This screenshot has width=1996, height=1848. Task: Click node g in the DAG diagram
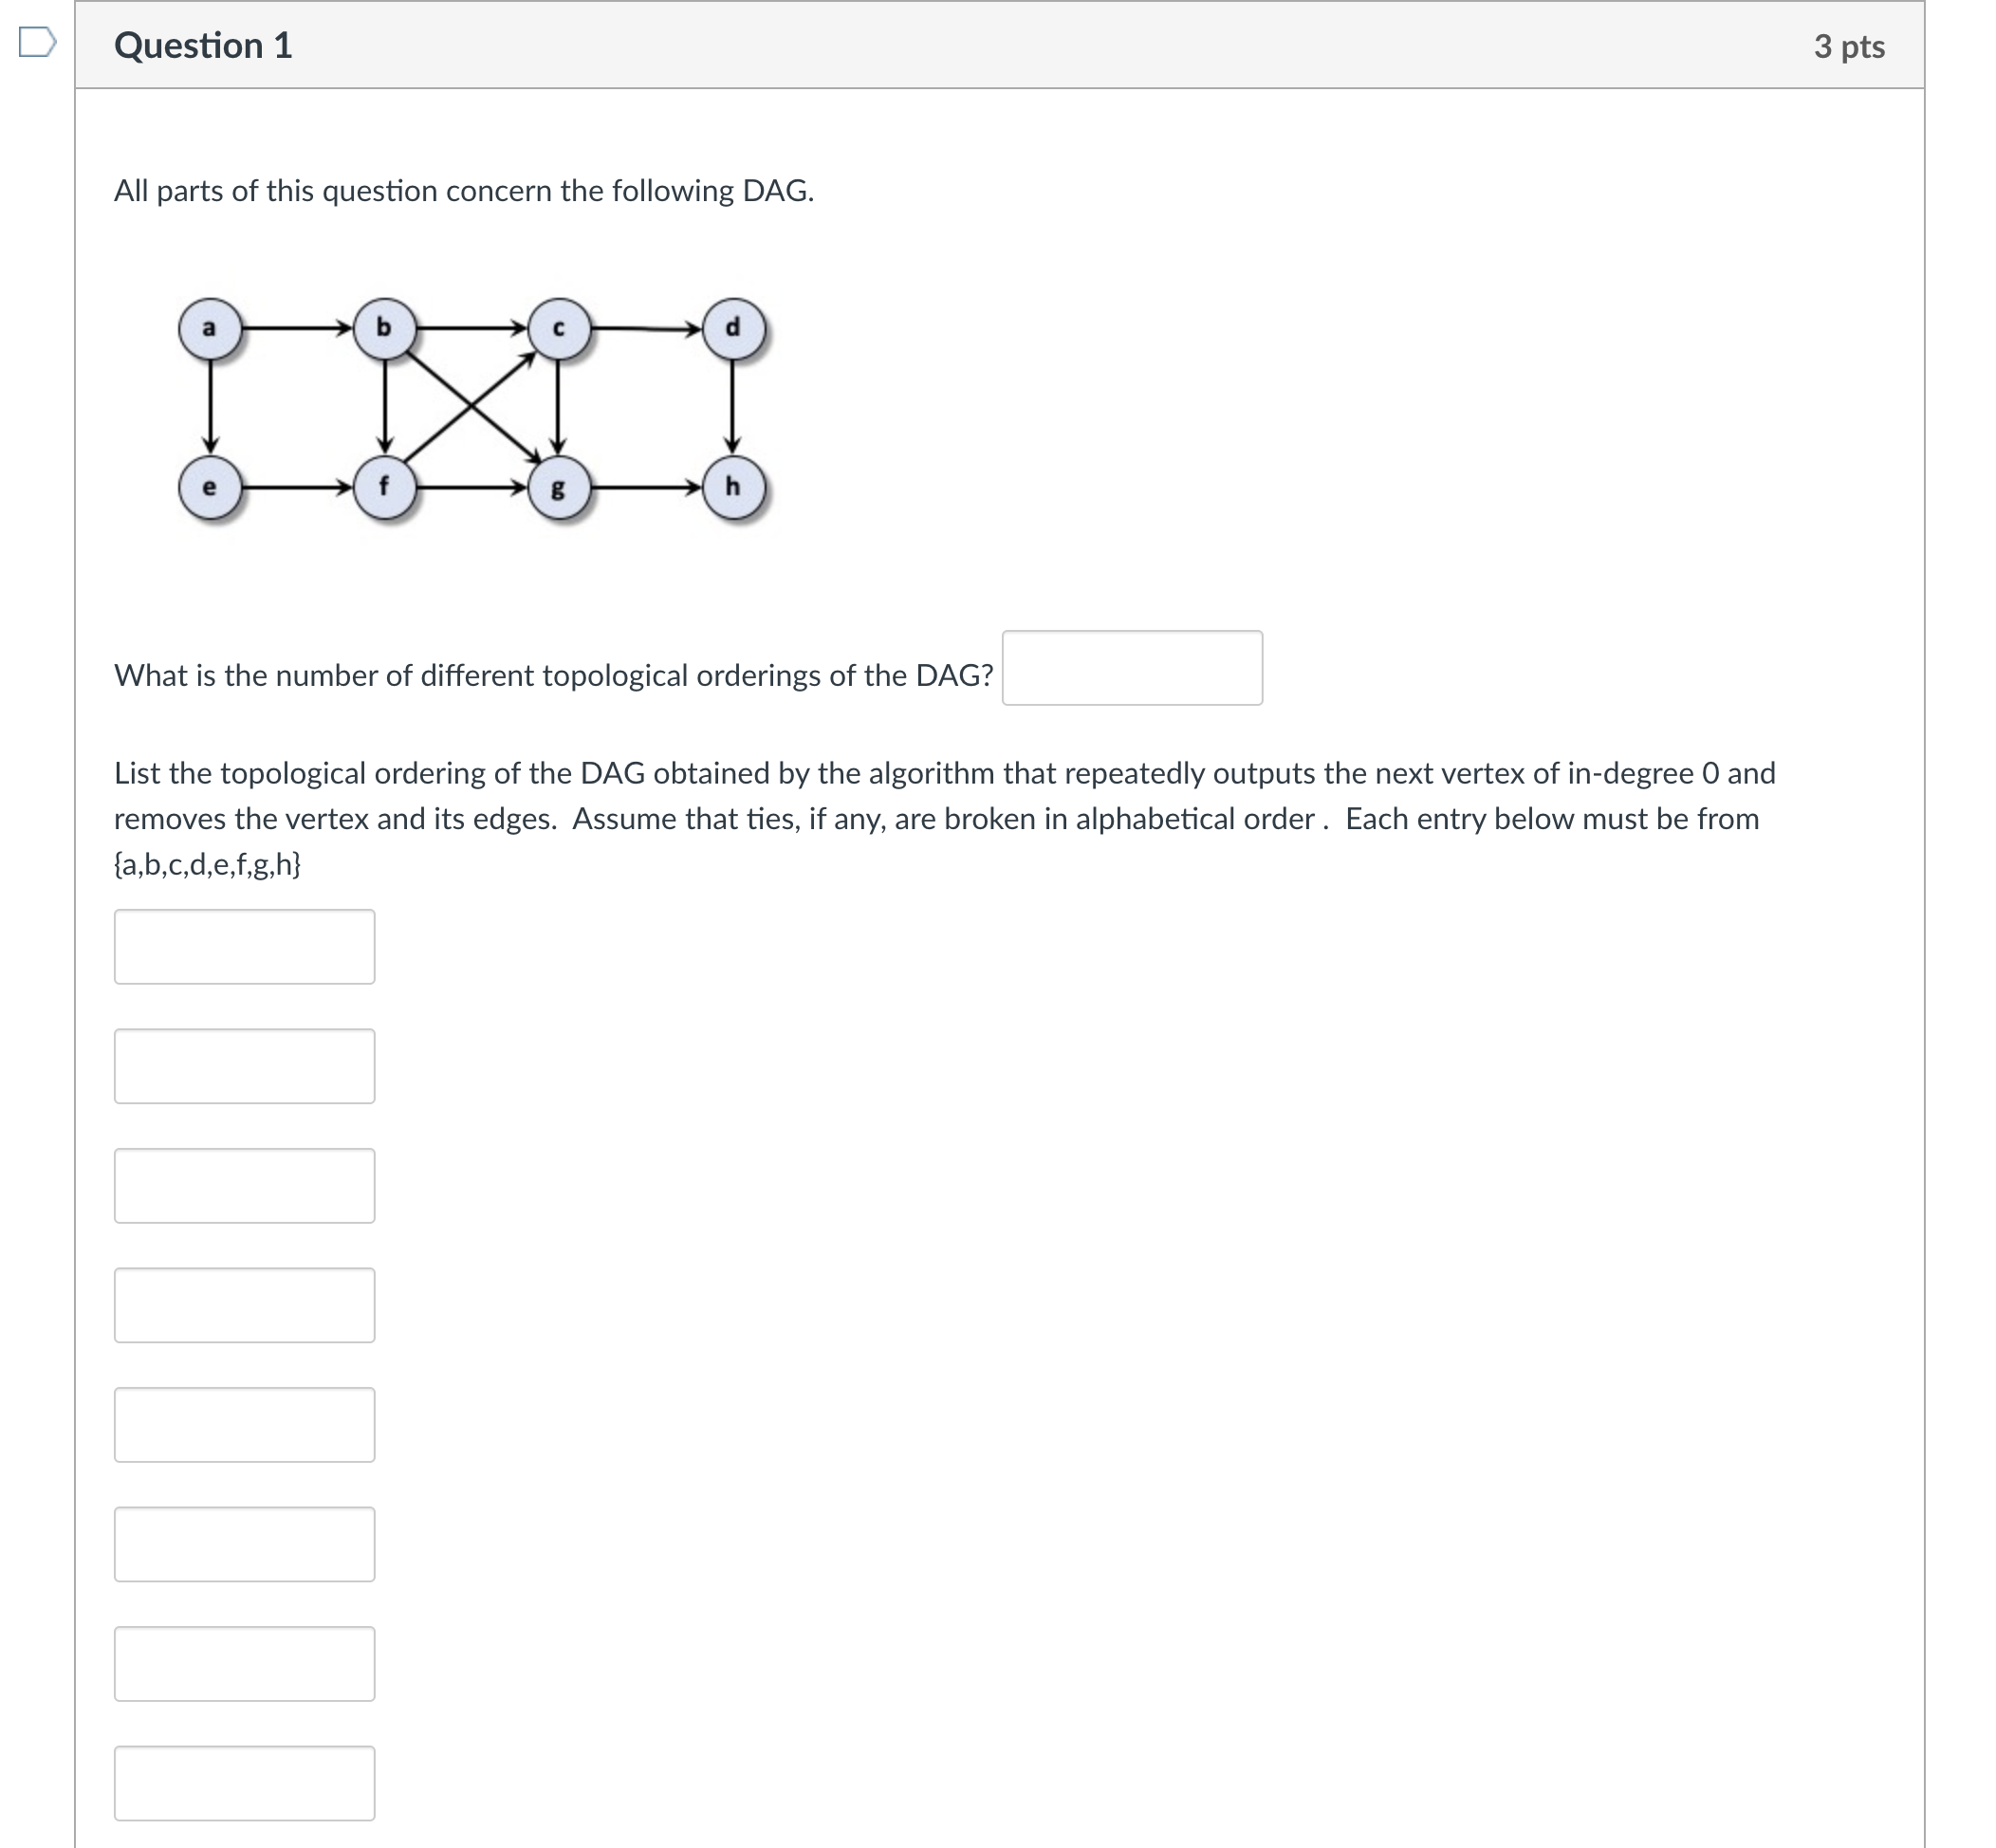click(x=559, y=487)
